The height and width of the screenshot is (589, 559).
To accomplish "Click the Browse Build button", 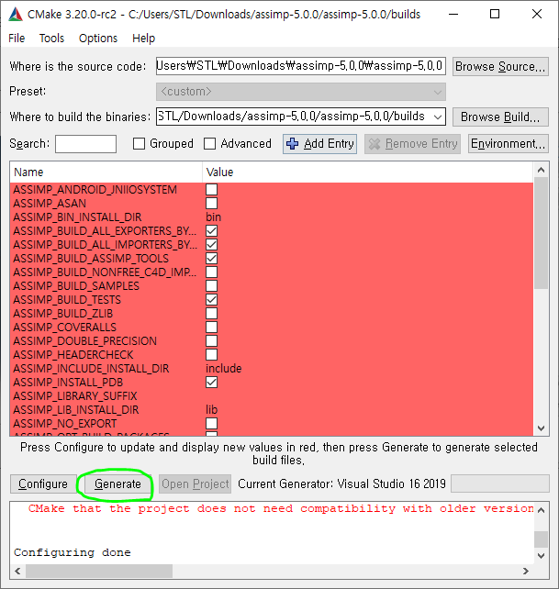I will 500,117.
